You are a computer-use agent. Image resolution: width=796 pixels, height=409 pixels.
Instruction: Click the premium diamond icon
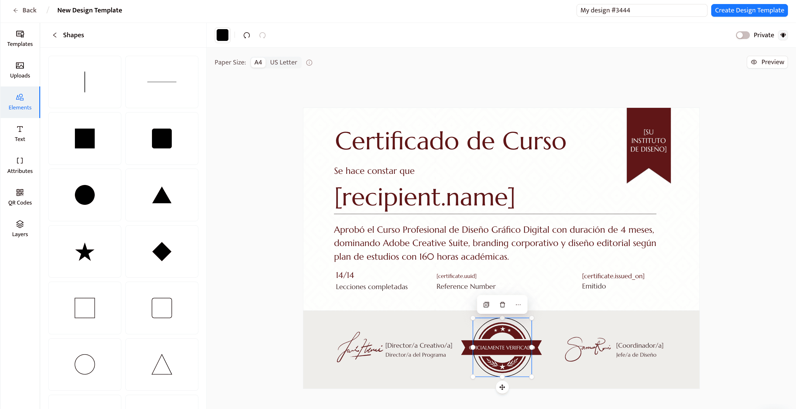783,35
